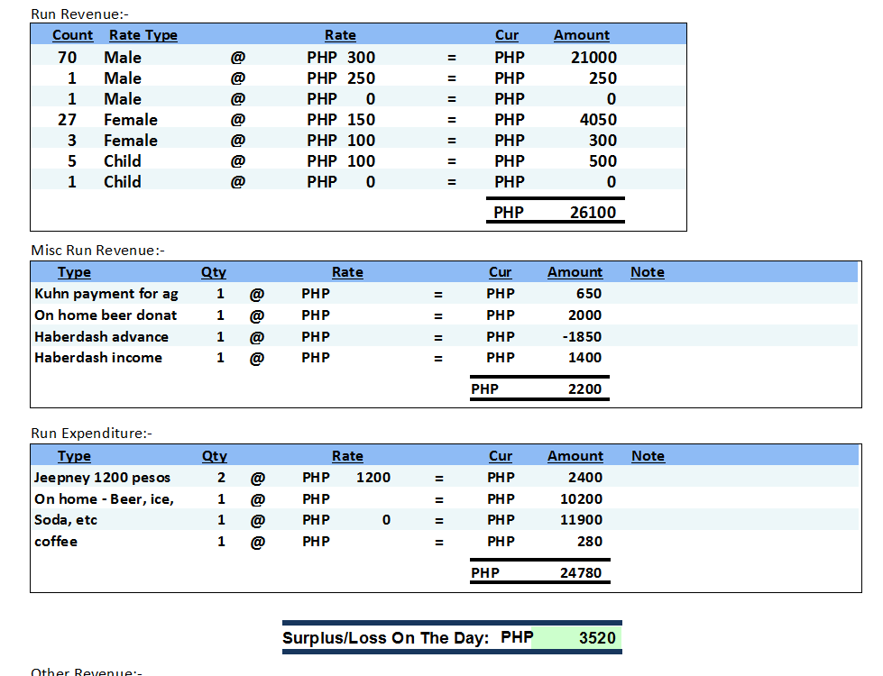Click the coffee amount cell 280
The image size is (883, 676).
(590, 542)
